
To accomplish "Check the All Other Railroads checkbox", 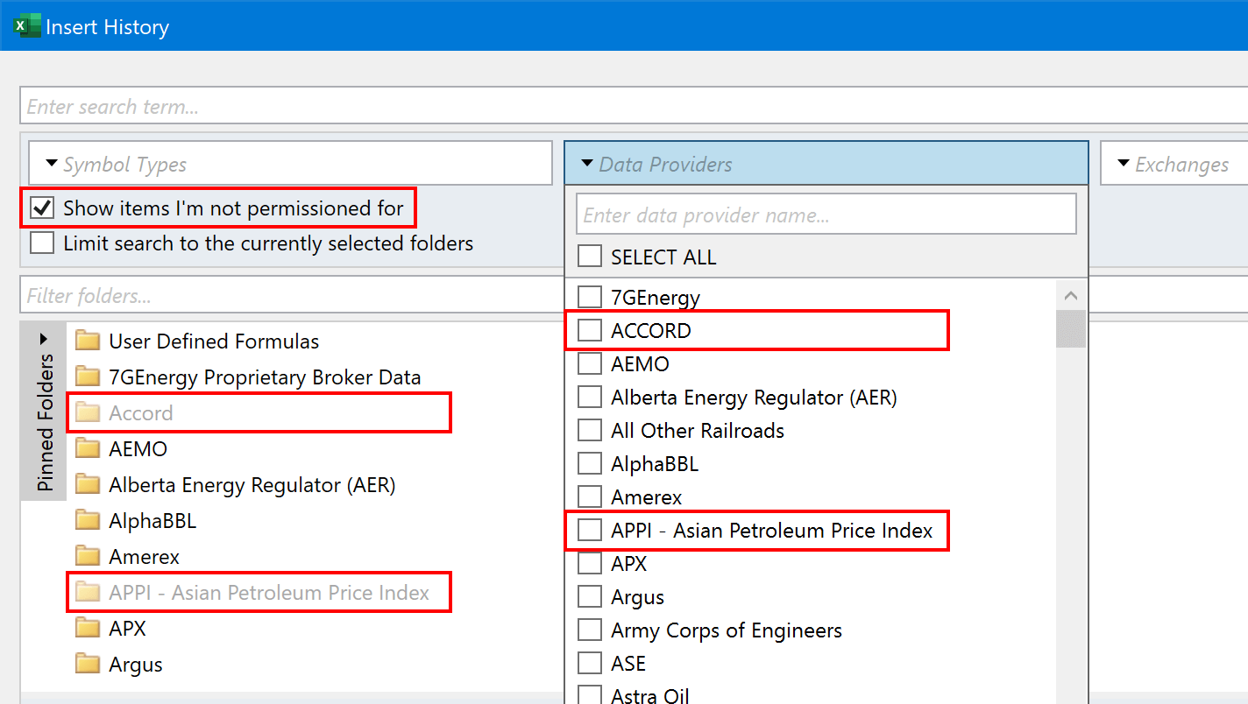I will click(x=590, y=430).
